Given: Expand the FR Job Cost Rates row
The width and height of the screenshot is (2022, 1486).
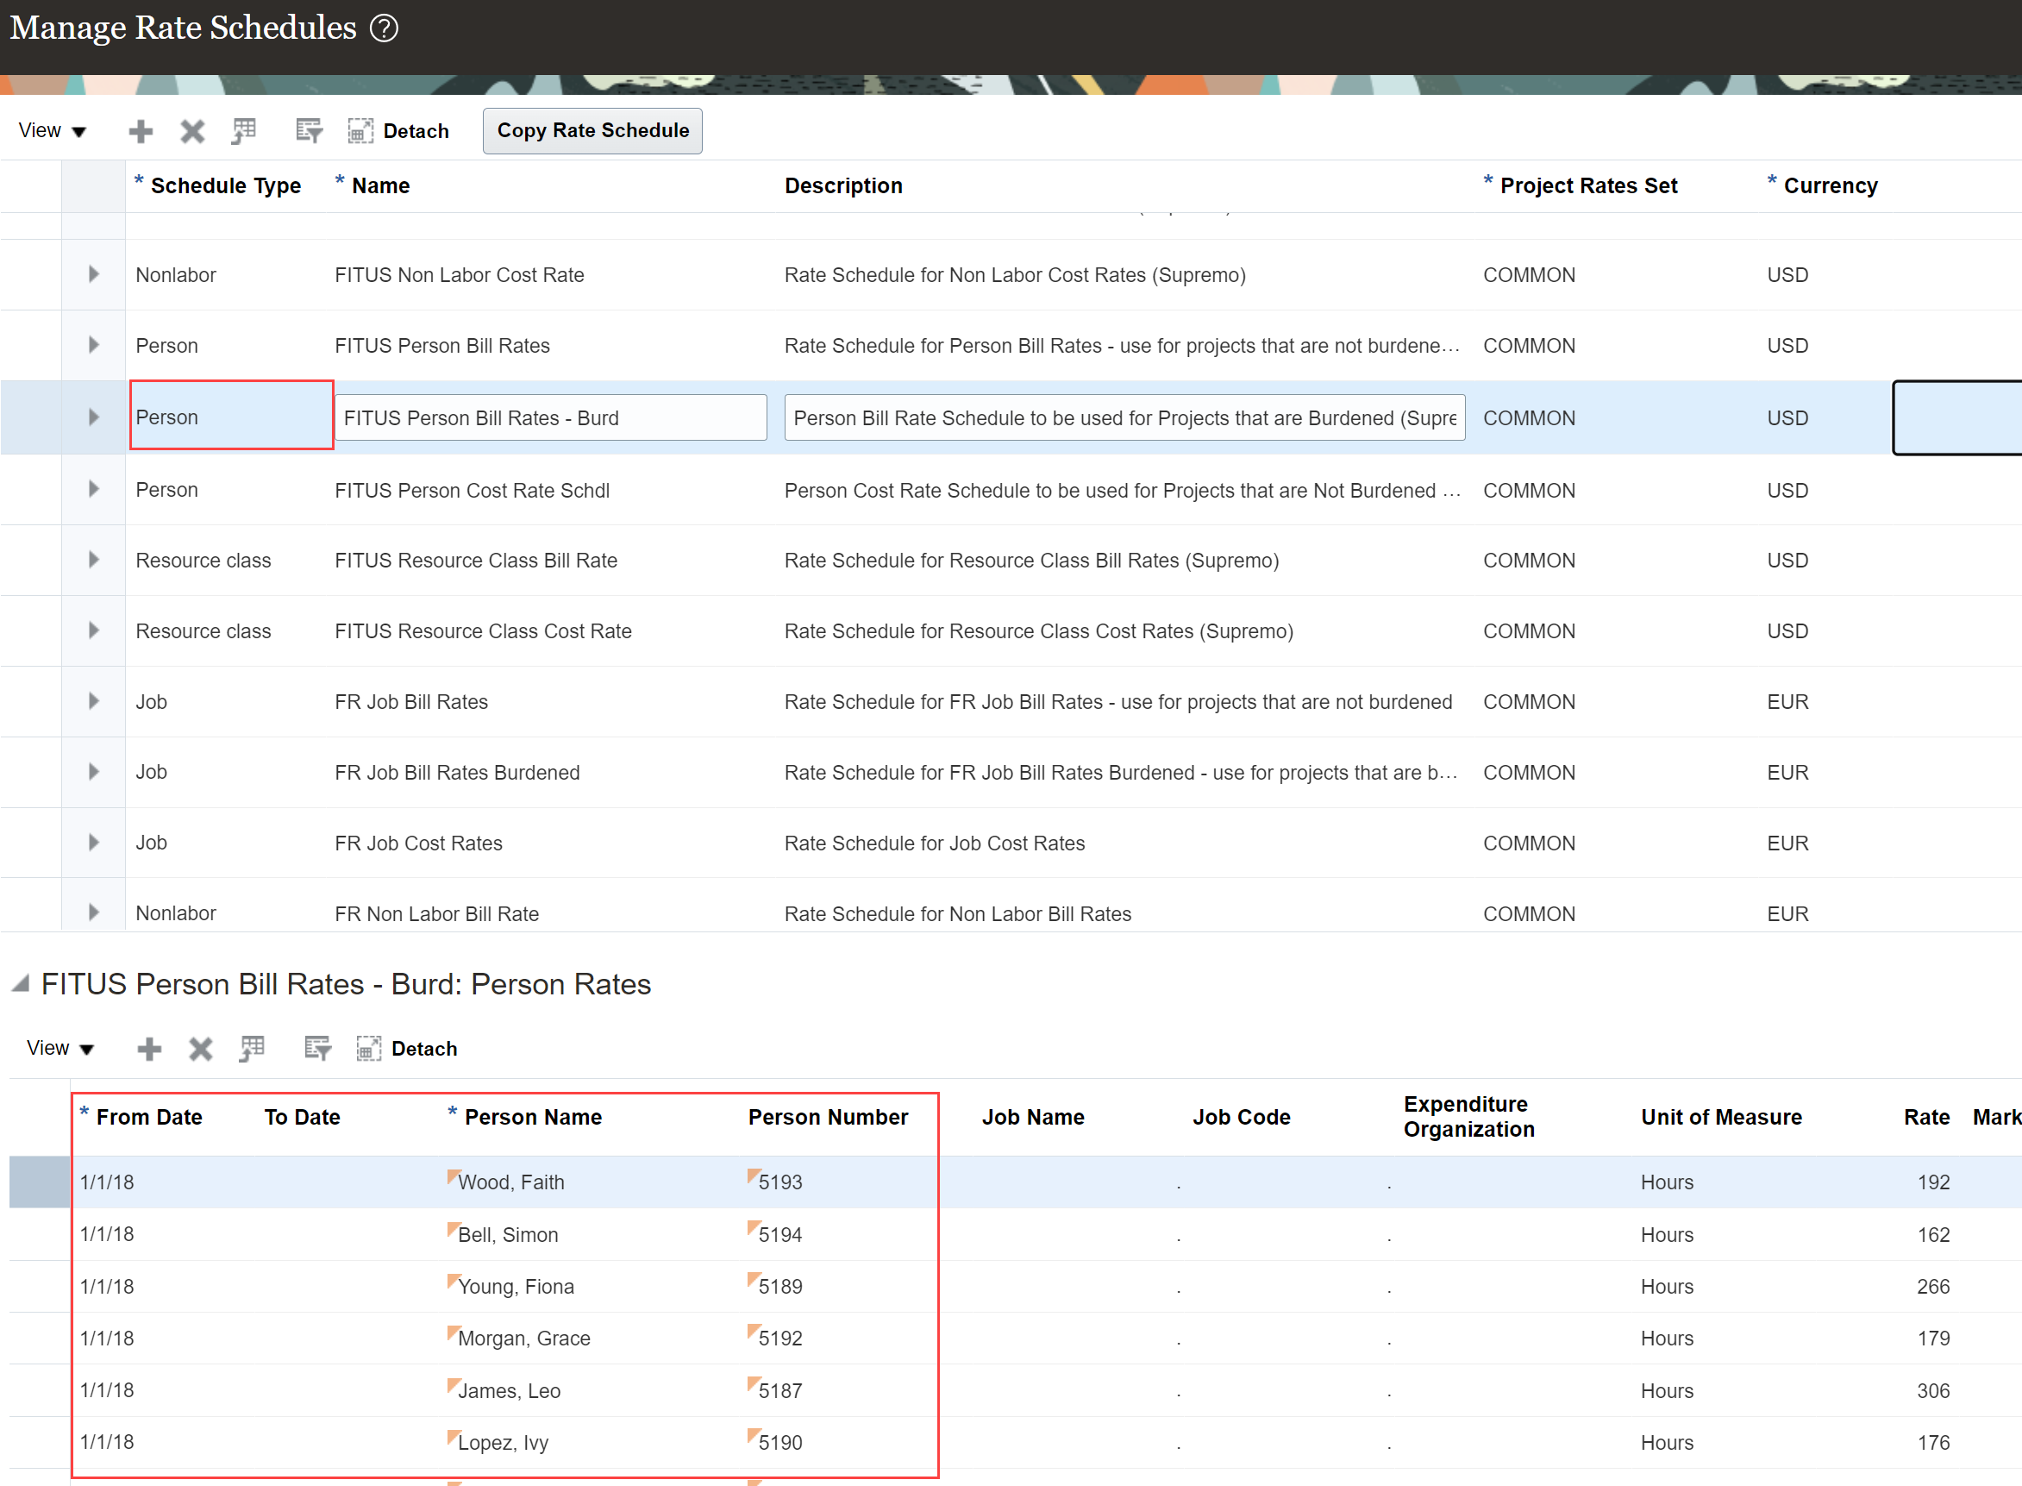Looking at the screenshot, I should 93,843.
